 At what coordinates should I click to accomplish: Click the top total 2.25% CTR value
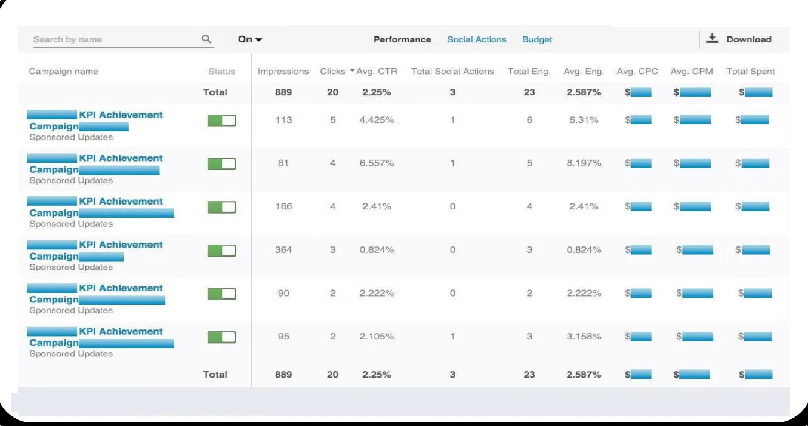377,92
